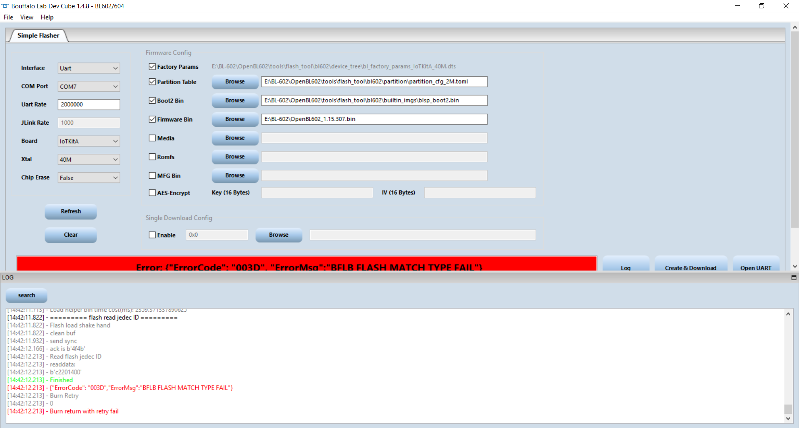The image size is (799, 428).
Task: Enable the Media checkbox
Action: pos(152,138)
